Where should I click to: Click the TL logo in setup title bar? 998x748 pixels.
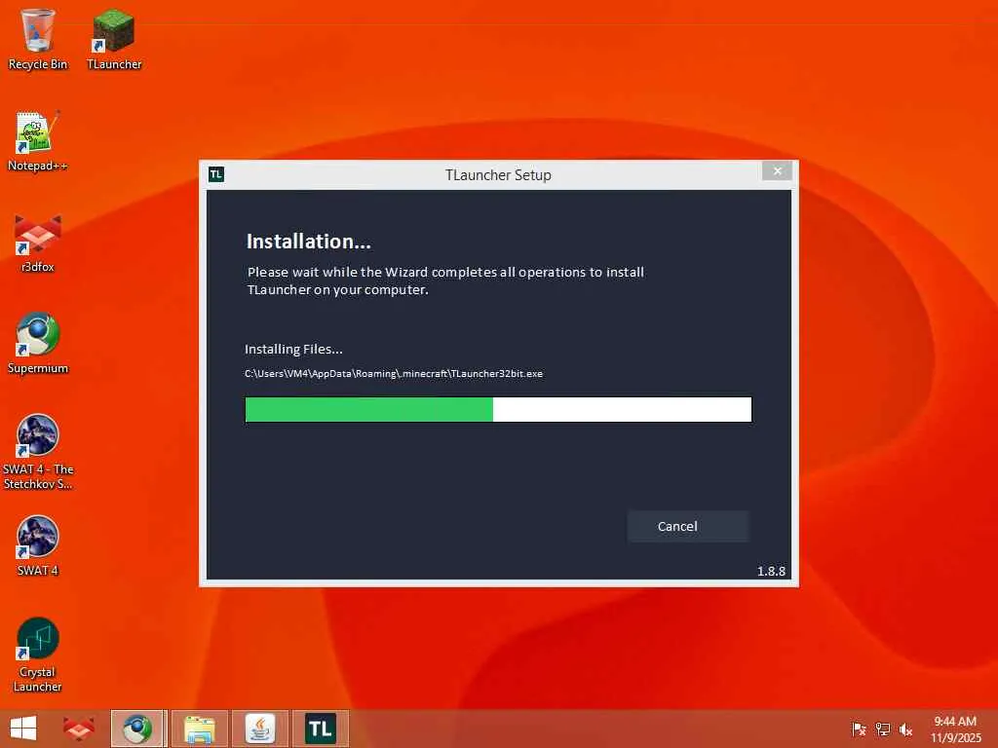[x=216, y=174]
